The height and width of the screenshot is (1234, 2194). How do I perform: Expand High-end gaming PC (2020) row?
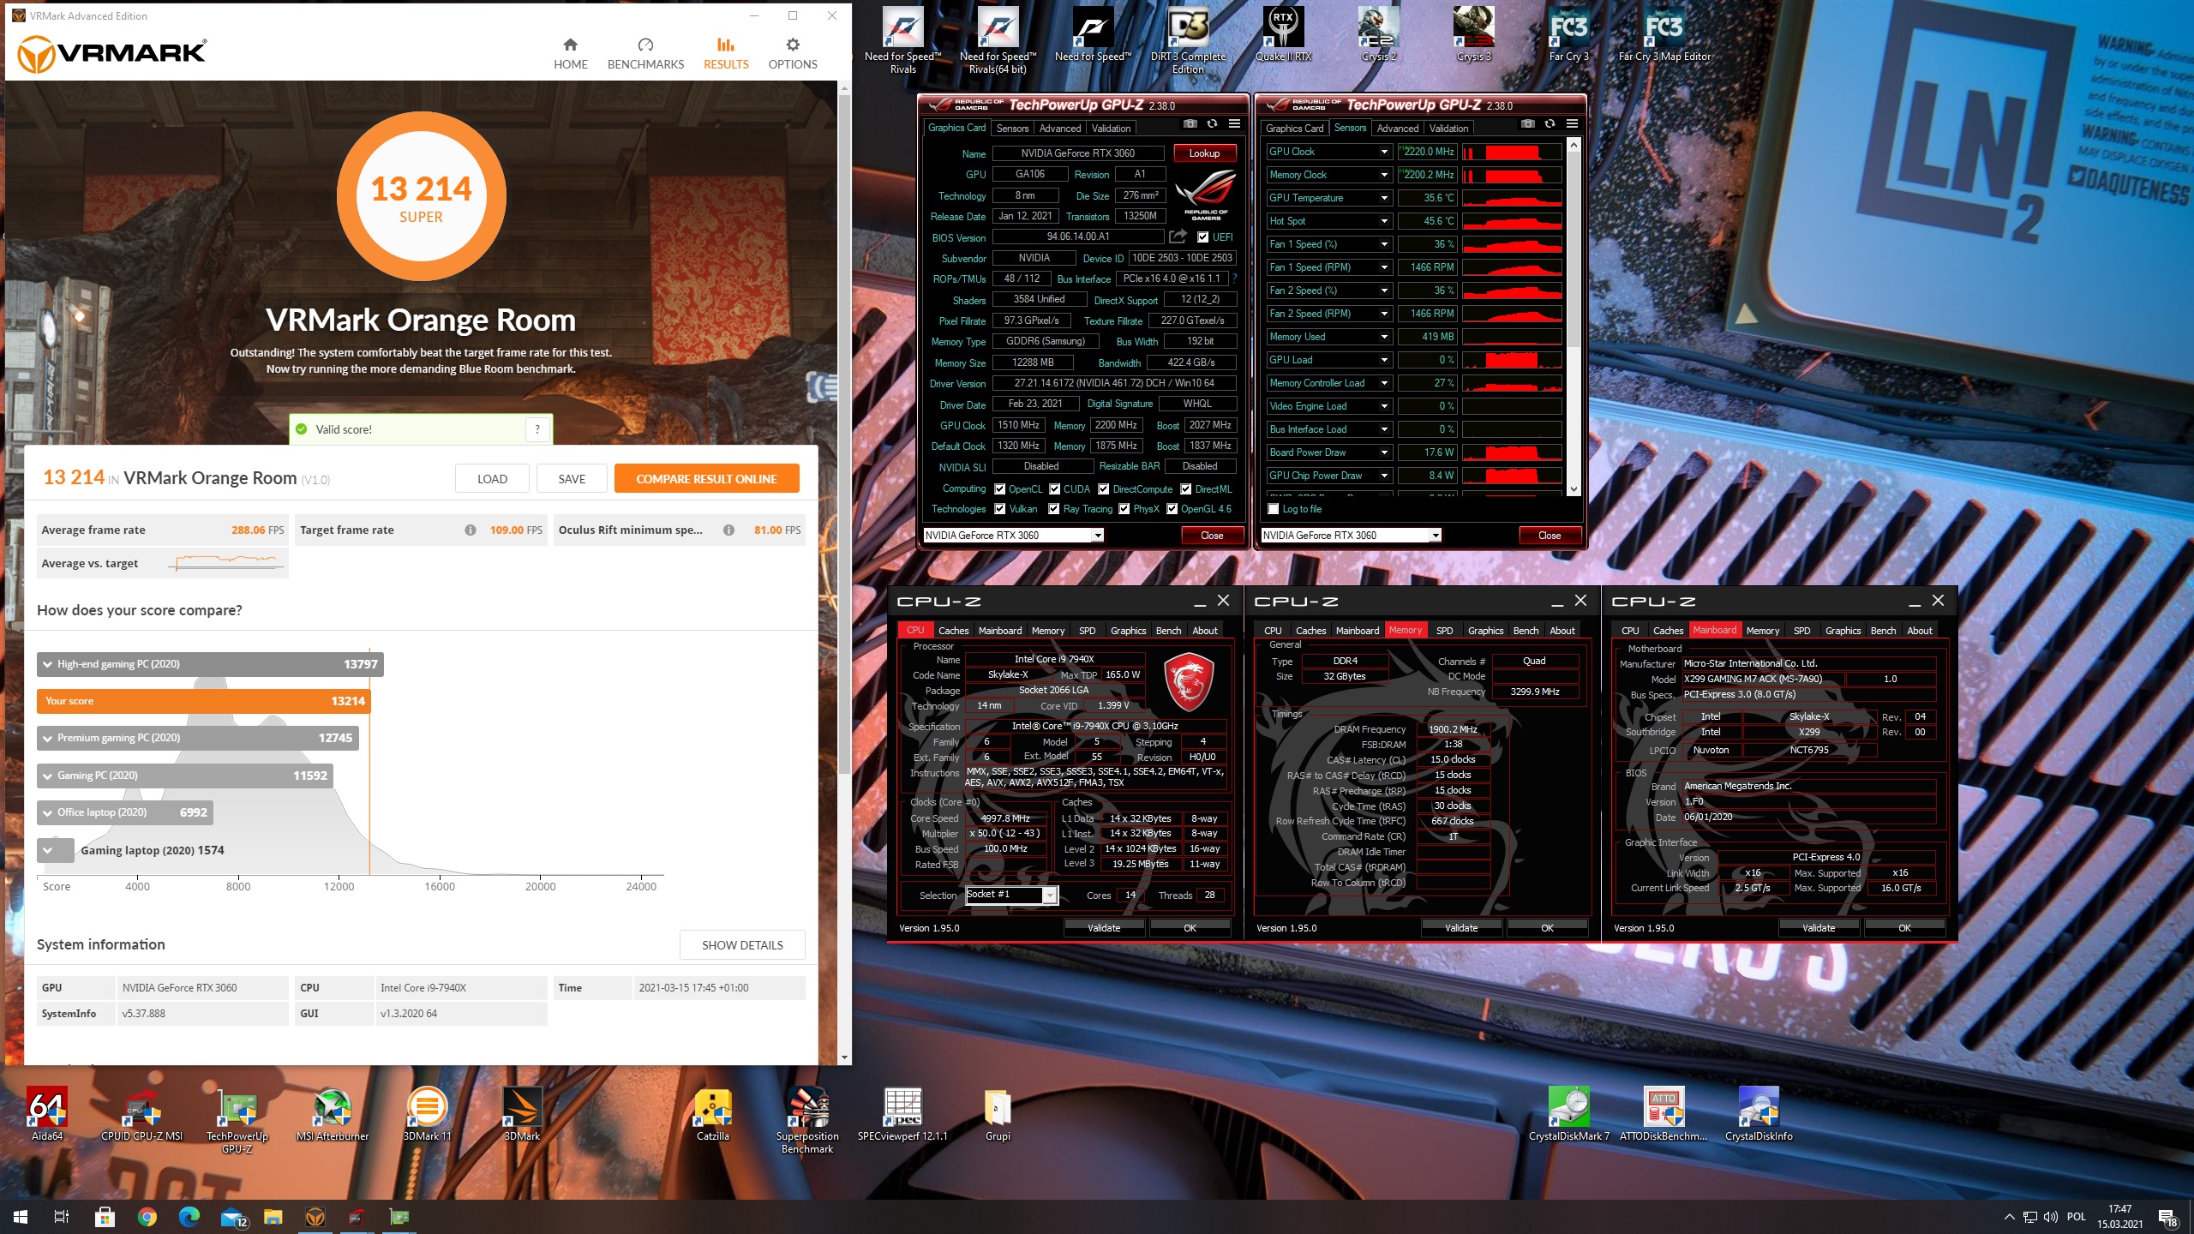pos(210,664)
